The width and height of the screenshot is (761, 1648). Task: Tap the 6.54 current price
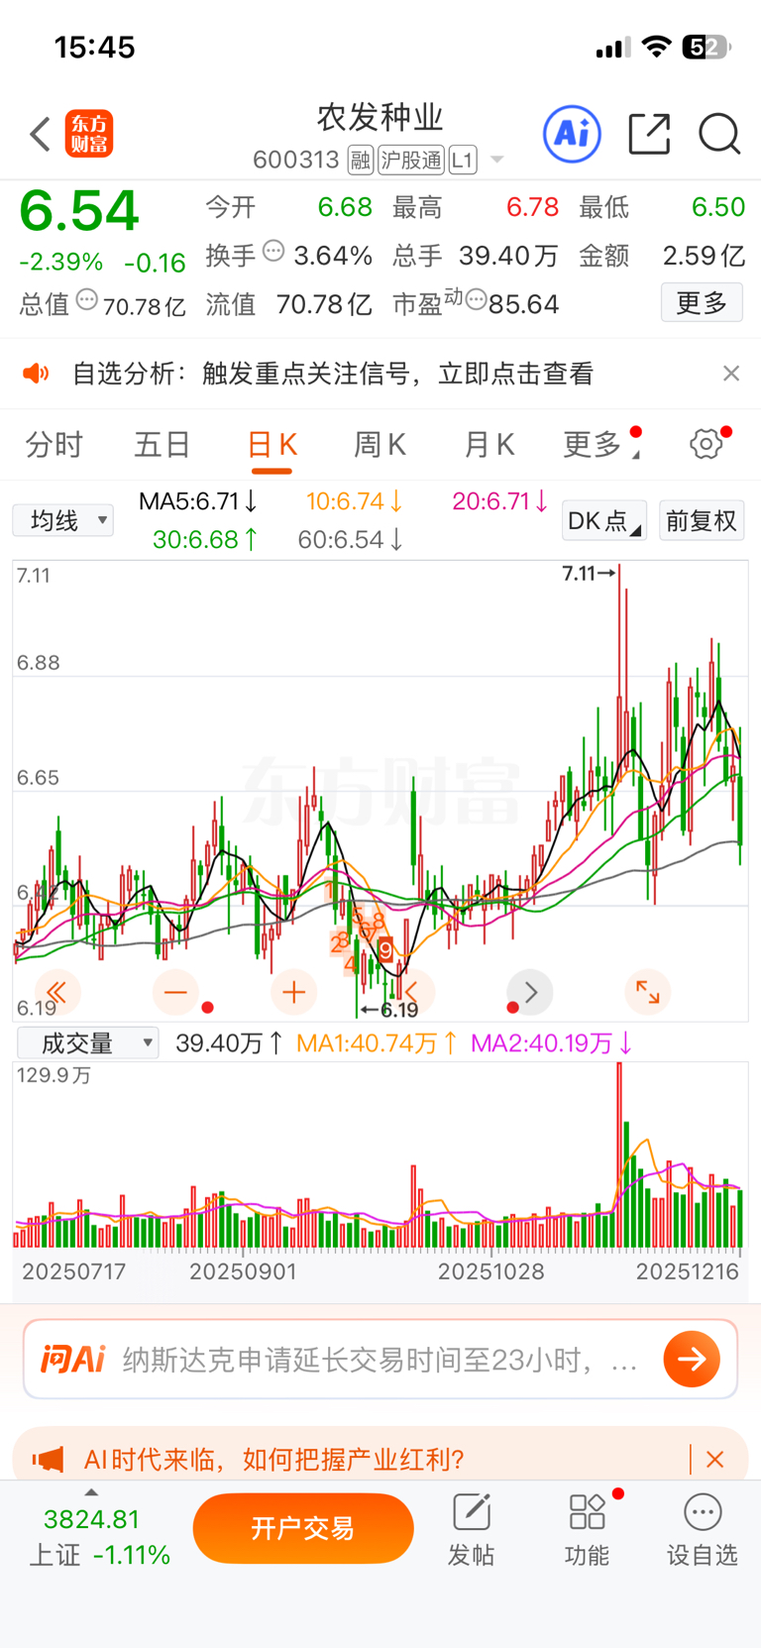click(79, 211)
